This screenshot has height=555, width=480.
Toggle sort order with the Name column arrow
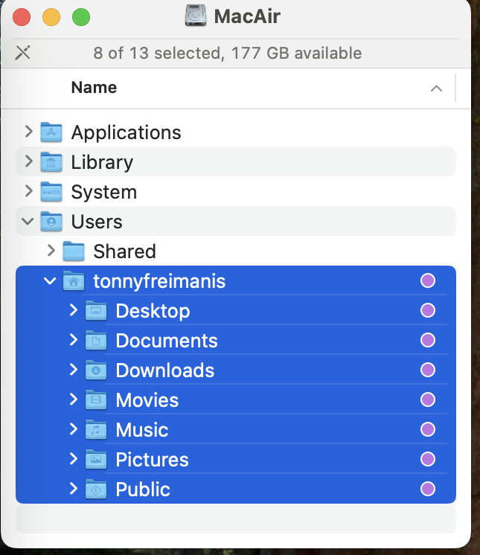(436, 88)
